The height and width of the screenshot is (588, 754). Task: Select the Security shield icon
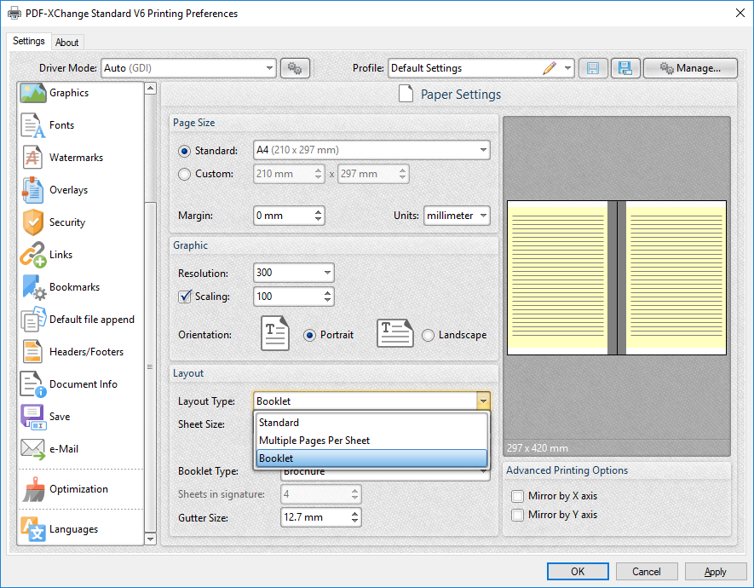click(x=32, y=222)
